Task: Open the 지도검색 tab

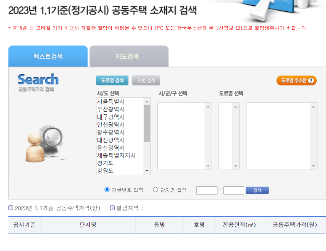Action: [x=129, y=56]
